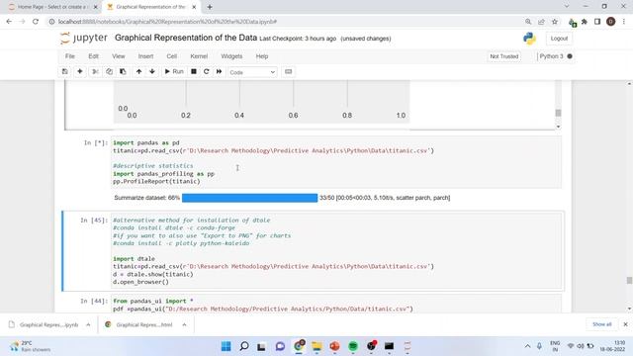
Task: Reload the current page
Action: (x=36, y=22)
